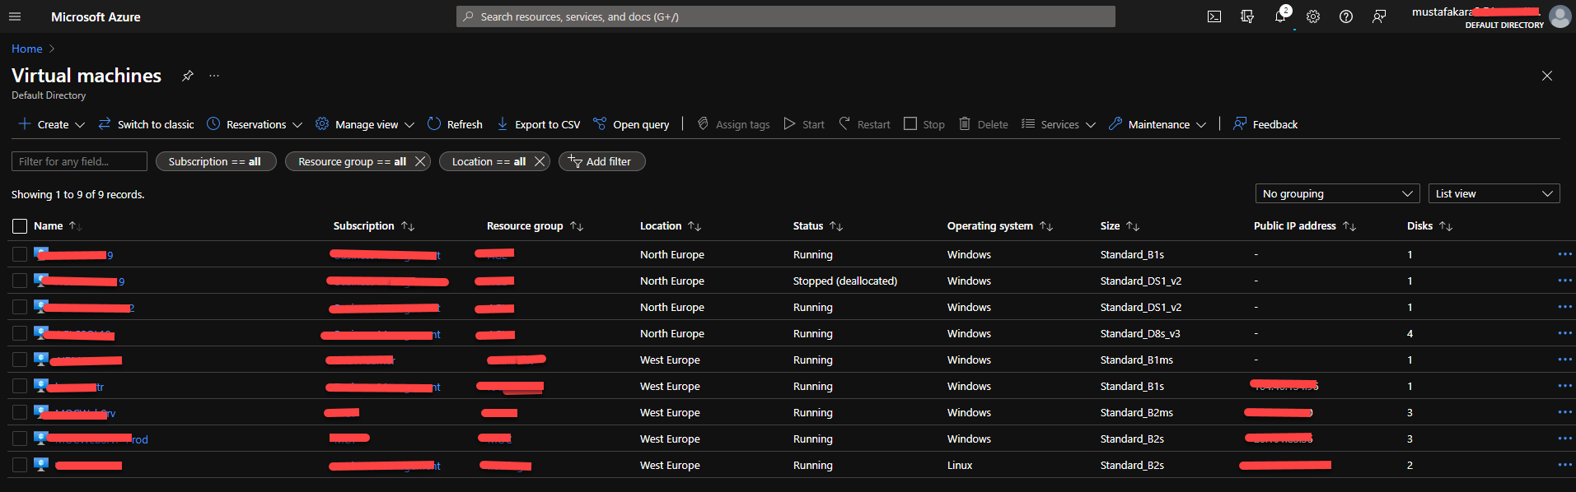The width and height of the screenshot is (1576, 492).
Task: Click the Filter for any field box
Action: [79, 162]
